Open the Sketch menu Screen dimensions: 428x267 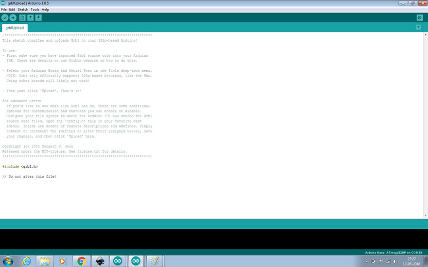pyautogui.click(x=23, y=10)
